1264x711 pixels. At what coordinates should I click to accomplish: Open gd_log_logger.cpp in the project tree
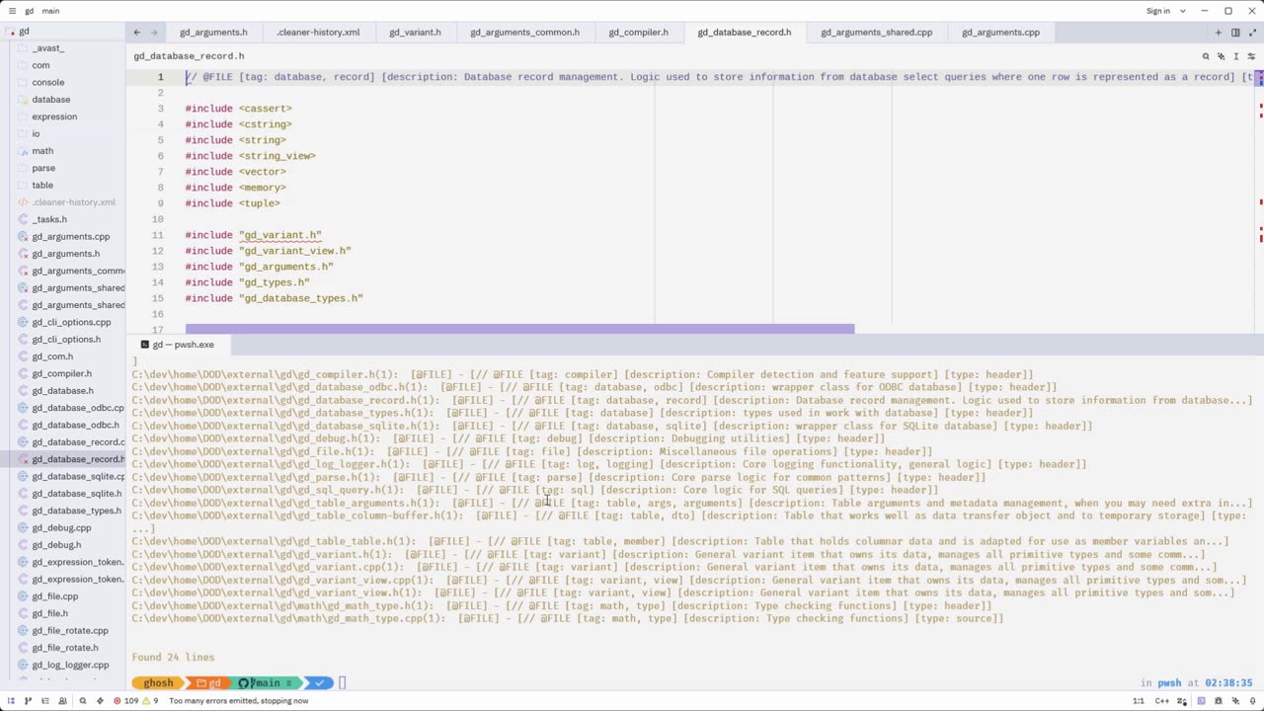click(63, 665)
